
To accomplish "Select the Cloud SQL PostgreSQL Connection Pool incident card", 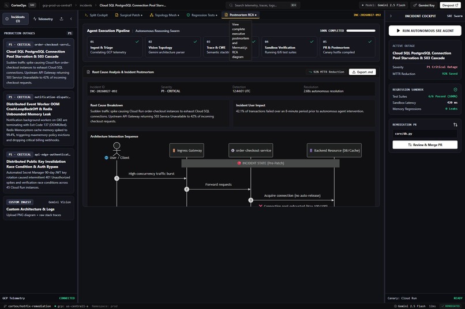I will (39, 63).
